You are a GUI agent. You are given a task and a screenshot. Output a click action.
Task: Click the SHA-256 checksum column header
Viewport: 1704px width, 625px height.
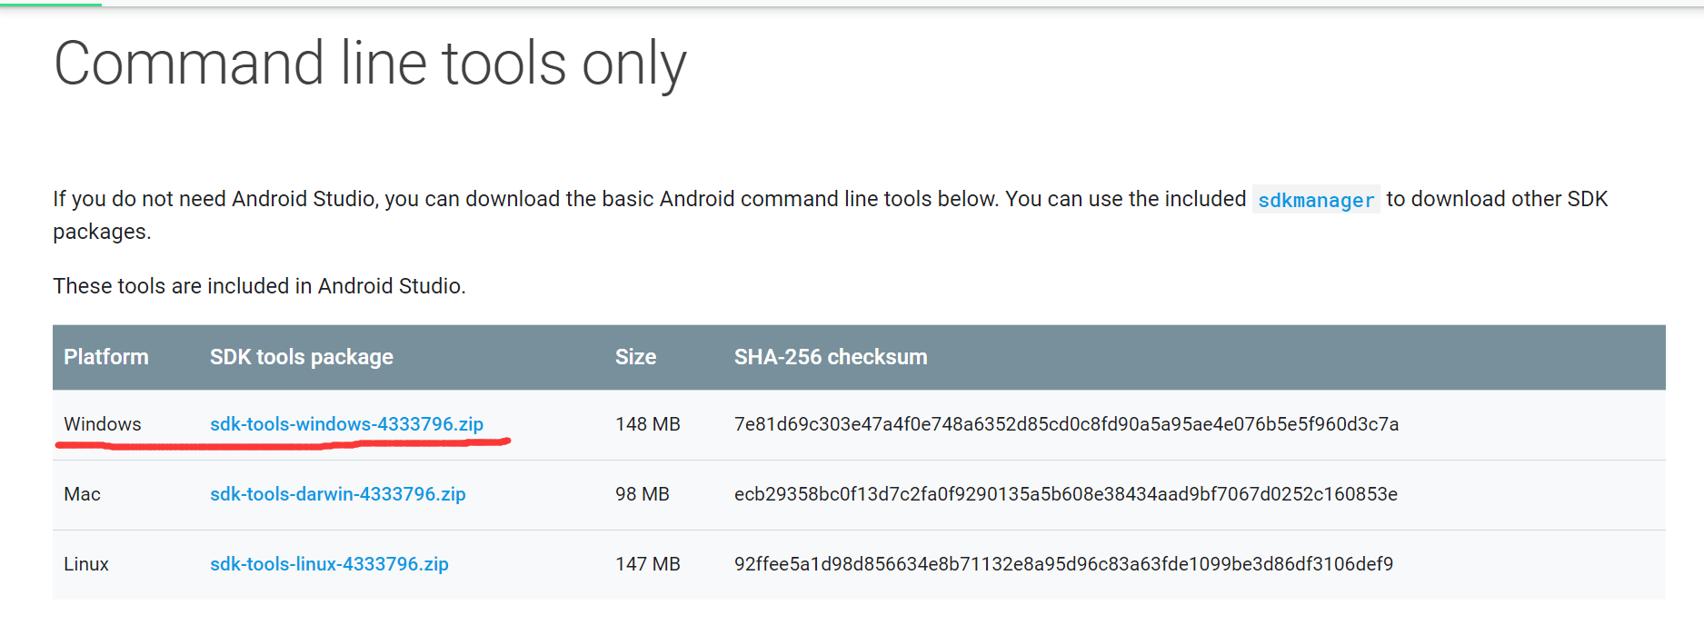pyautogui.click(x=831, y=357)
